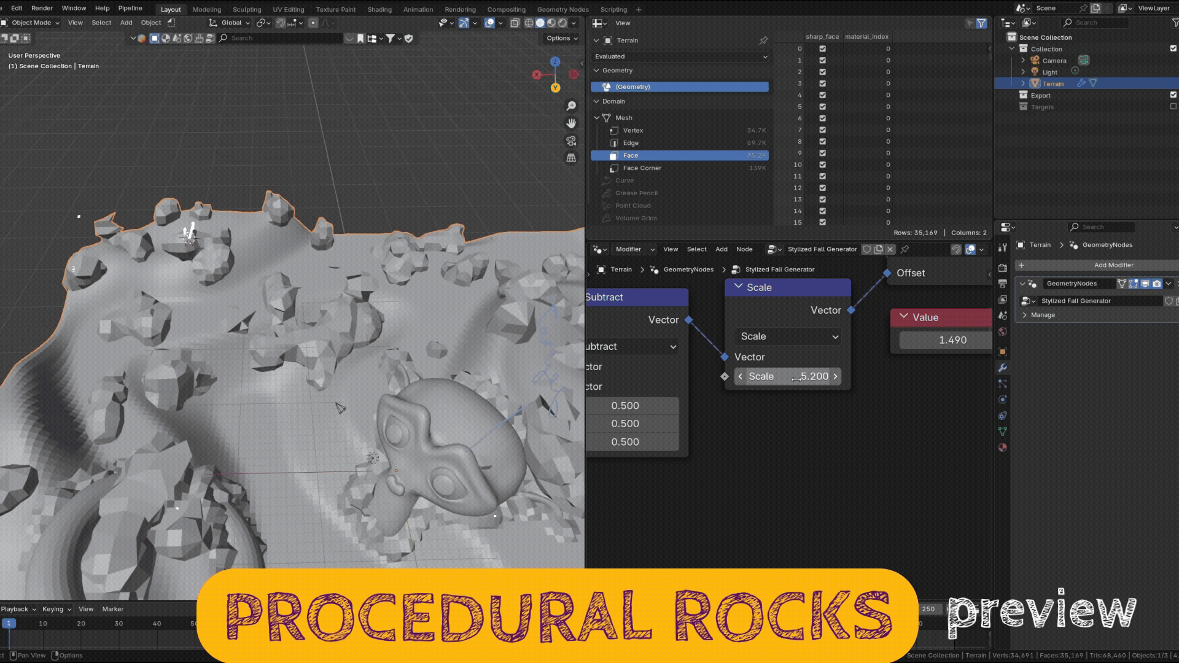Toggle the spreadsheet filter funnel icon
1179x663 pixels.
pos(981,23)
